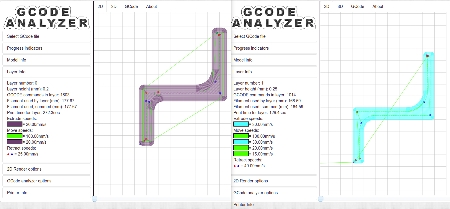Switch to the 2D tab in the right window

coord(327,7)
